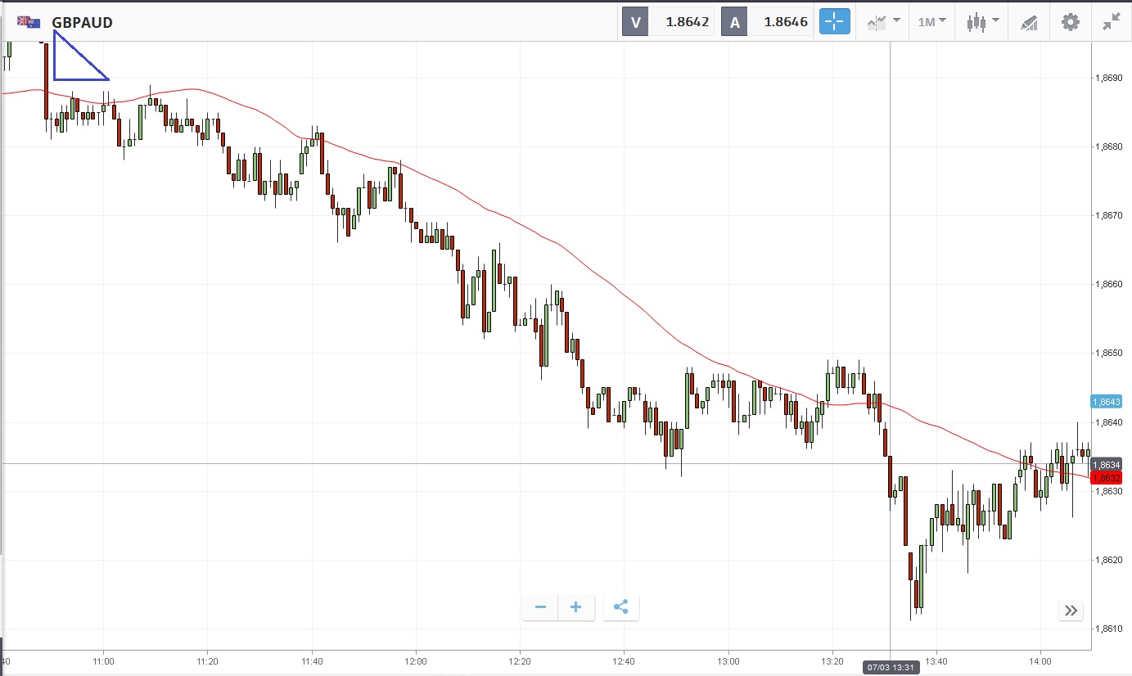
Task: Click the collapse chart arrows icon
Action: 1111,22
